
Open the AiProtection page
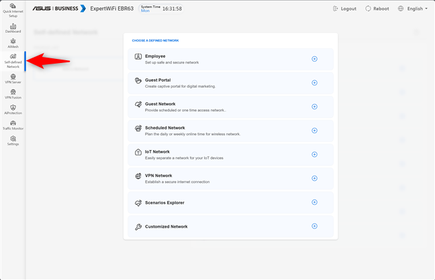click(13, 109)
